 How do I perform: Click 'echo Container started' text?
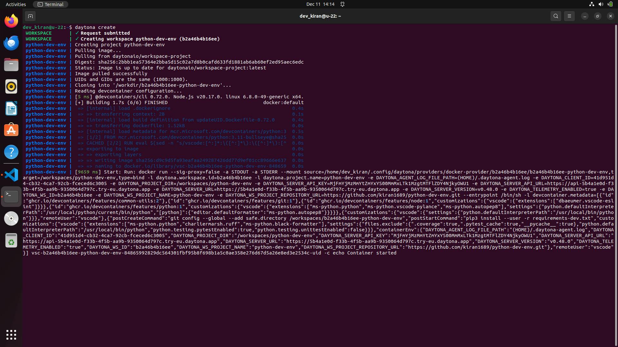[x=364, y=253]
